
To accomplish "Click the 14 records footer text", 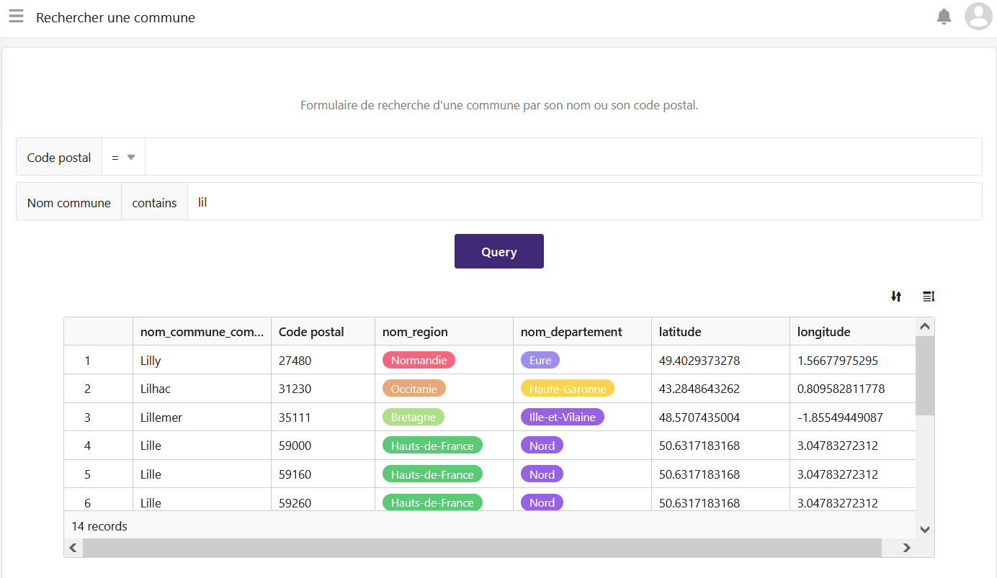I will coord(99,526).
